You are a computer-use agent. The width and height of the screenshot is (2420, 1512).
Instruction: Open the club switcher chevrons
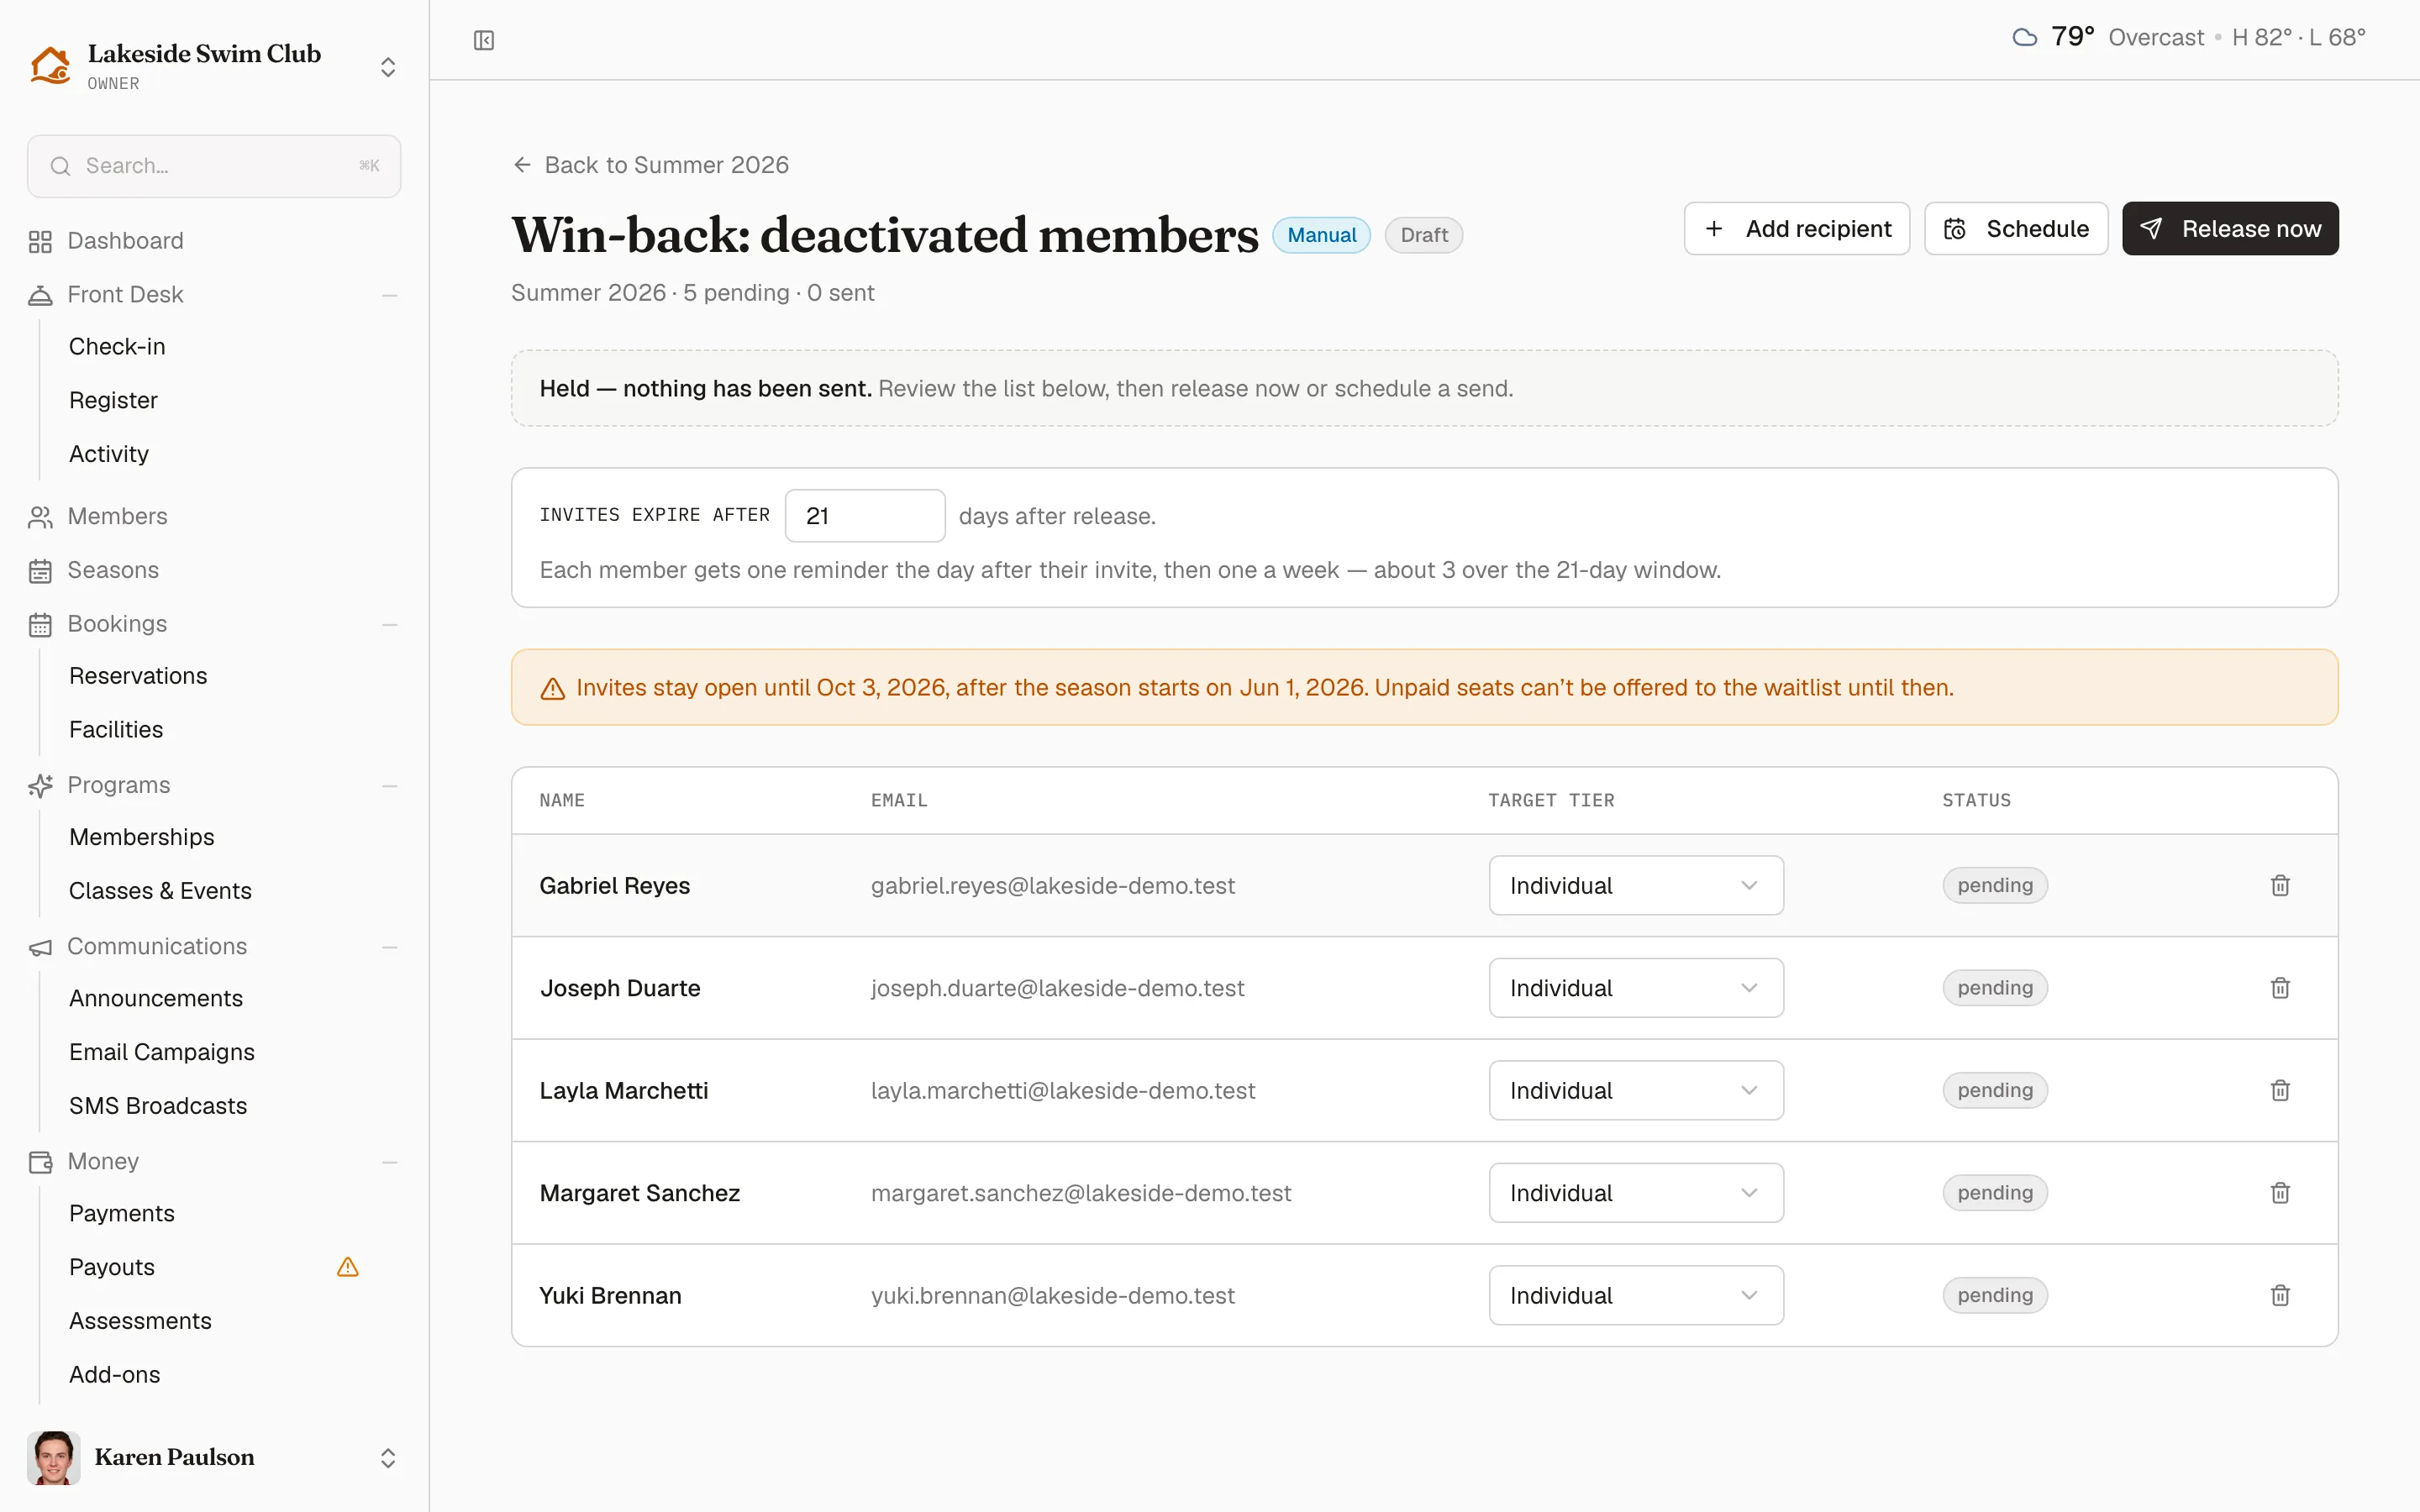388,67
